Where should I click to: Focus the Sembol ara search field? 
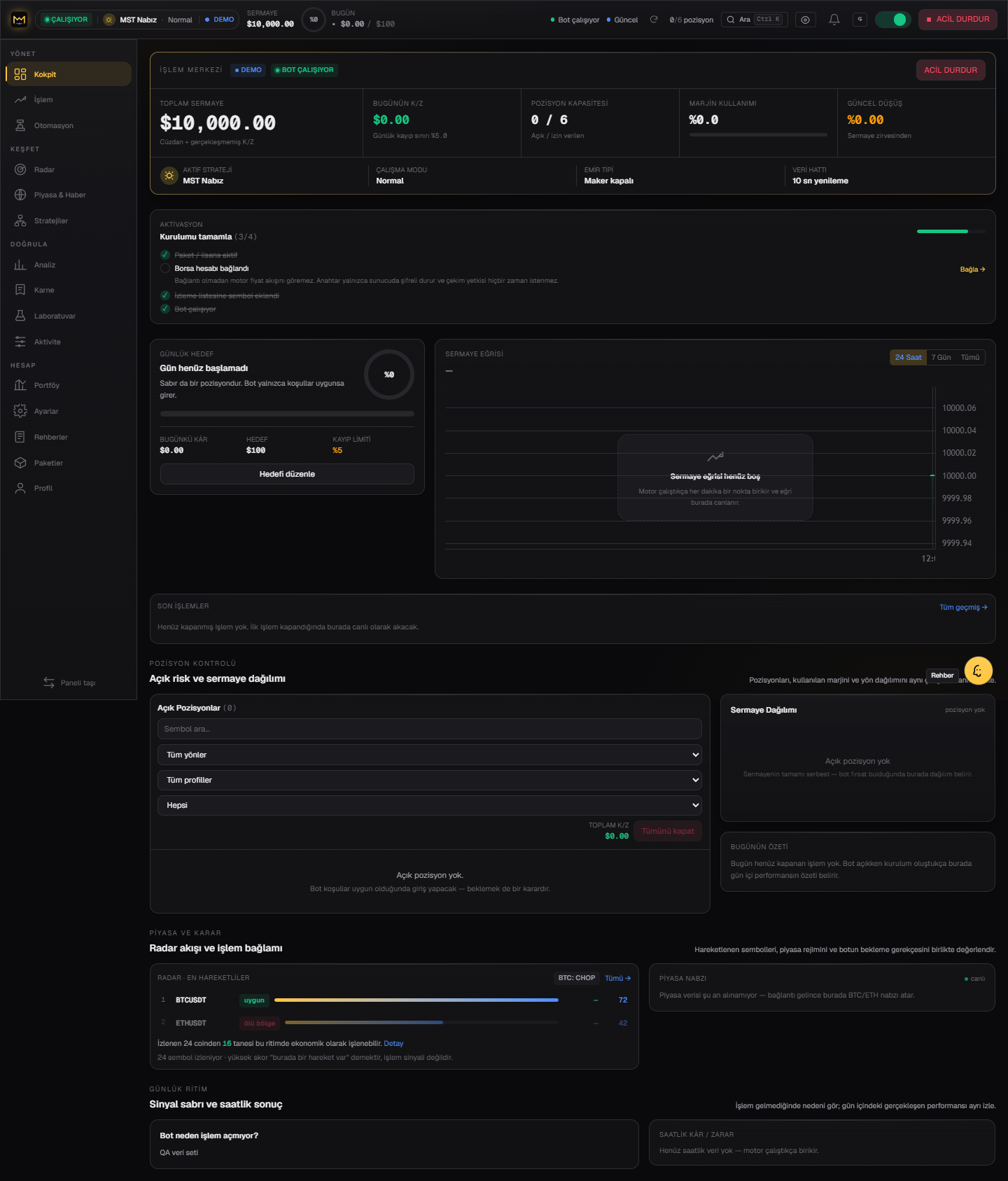click(x=430, y=729)
